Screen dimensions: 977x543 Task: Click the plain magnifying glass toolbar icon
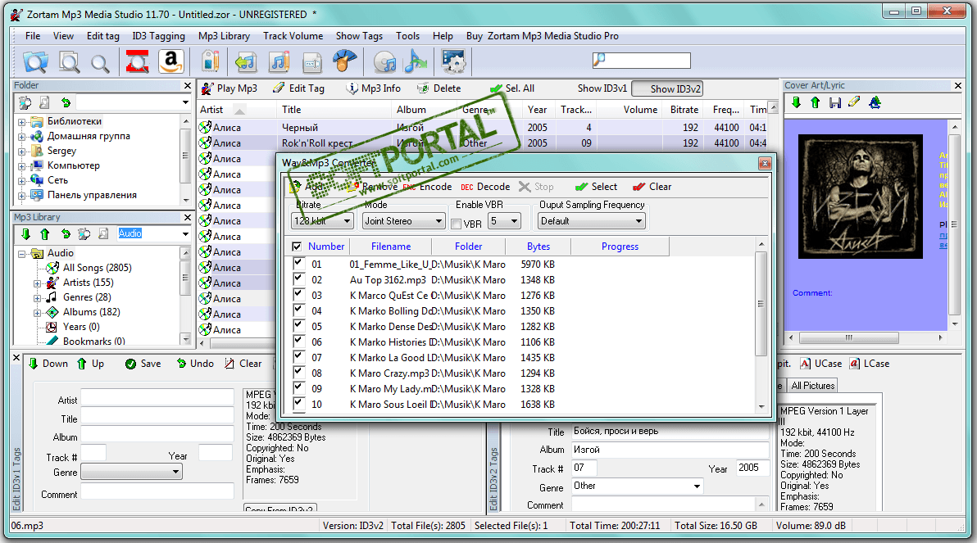[x=100, y=63]
